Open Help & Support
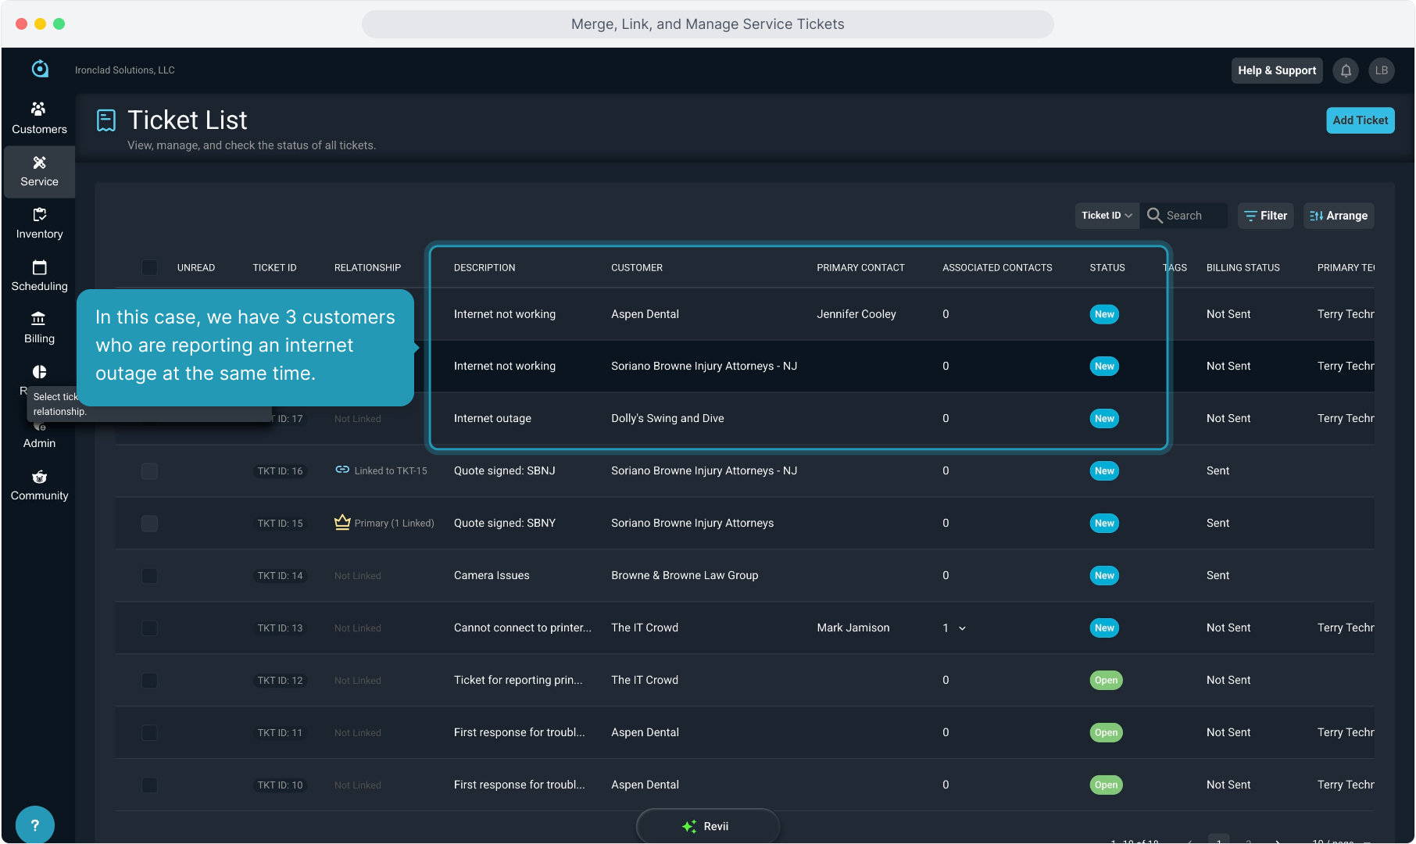This screenshot has width=1416, height=844. point(1276,70)
